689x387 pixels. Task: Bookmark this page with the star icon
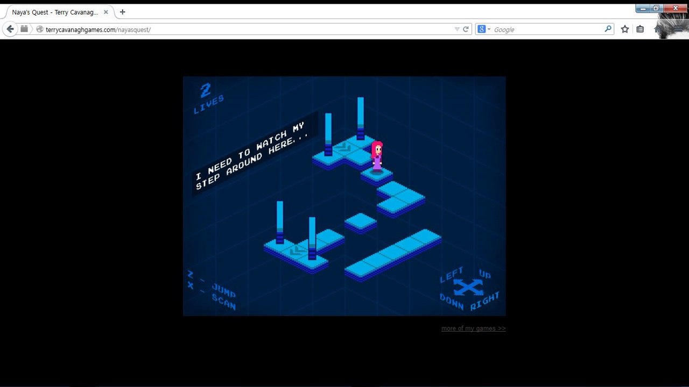pyautogui.click(x=624, y=29)
